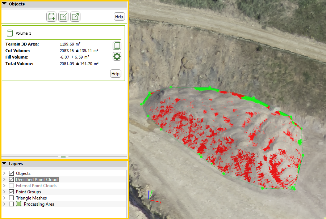Click the XYZ axis gizmo in 3D view
The width and height of the screenshot is (326, 219).
(x=150, y=197)
